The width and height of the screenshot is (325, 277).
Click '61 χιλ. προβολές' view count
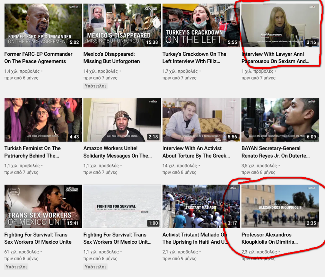click(x=21, y=252)
